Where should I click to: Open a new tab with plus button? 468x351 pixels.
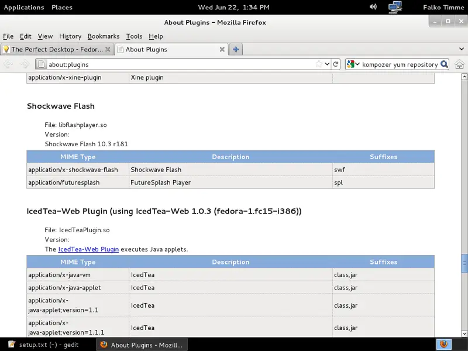(x=236, y=50)
